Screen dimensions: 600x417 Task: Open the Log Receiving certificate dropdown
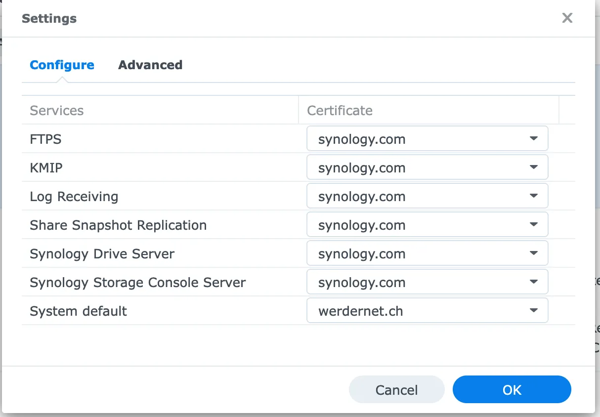[427, 196]
